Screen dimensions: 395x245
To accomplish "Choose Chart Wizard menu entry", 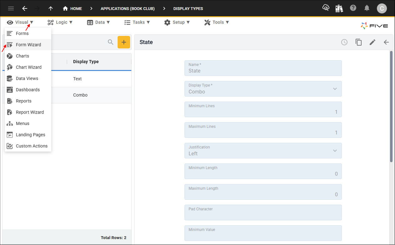I will click(28, 67).
